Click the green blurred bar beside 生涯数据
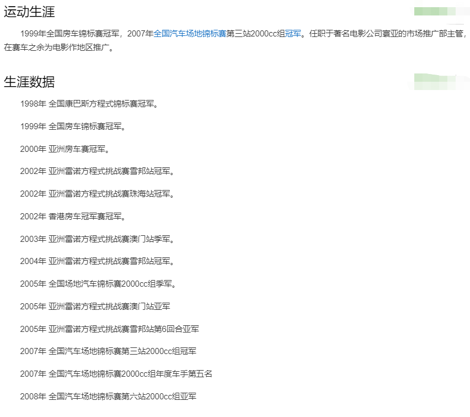The image size is (470, 417). coord(435,81)
